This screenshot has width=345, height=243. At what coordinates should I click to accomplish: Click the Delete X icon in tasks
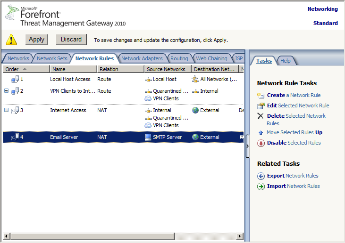261,116
